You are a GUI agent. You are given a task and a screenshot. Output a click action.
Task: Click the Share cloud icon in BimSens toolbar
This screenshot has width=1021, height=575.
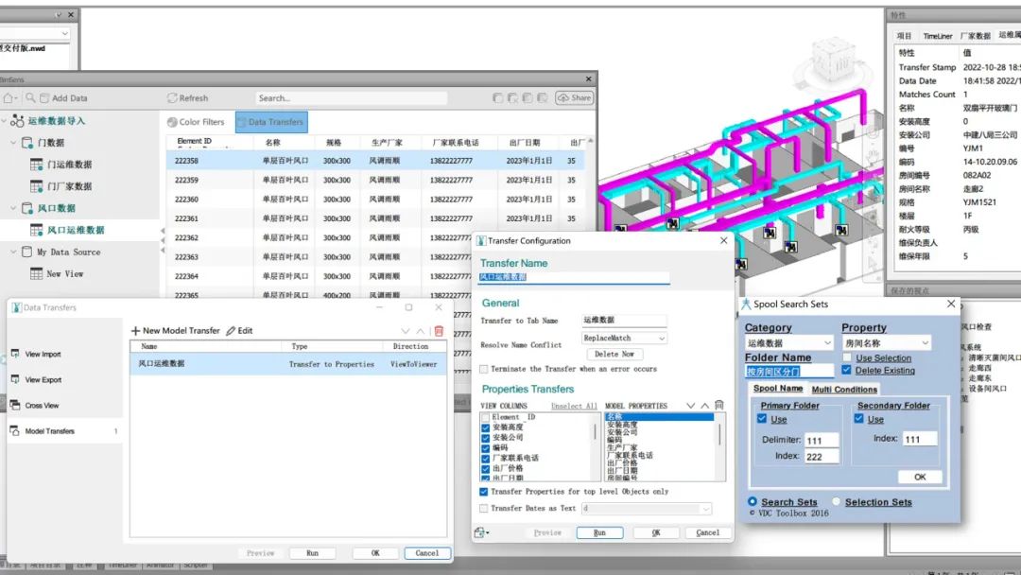562,97
